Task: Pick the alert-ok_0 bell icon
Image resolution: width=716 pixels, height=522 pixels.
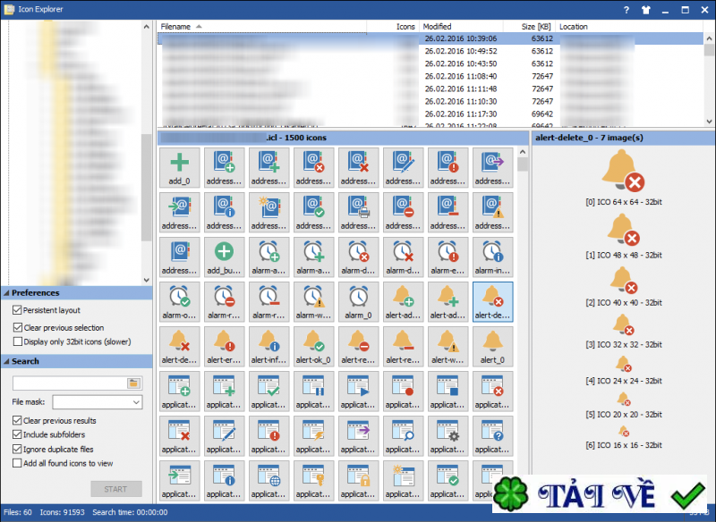Action: pos(314,346)
